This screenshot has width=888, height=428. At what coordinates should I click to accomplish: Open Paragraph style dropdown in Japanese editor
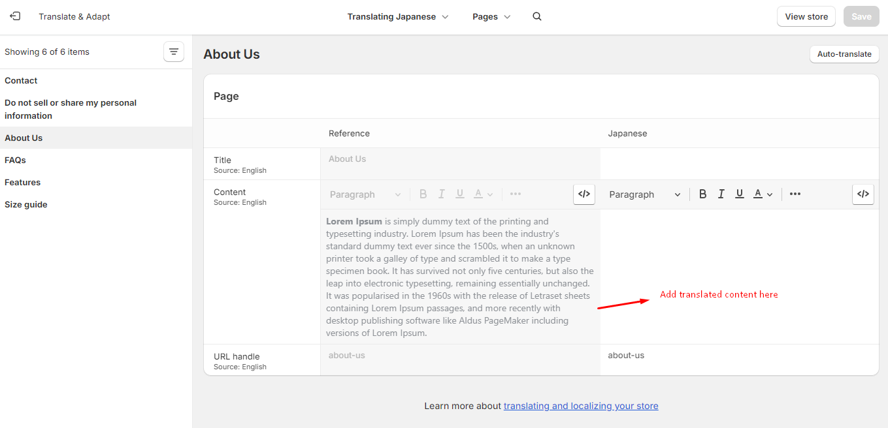[644, 194]
